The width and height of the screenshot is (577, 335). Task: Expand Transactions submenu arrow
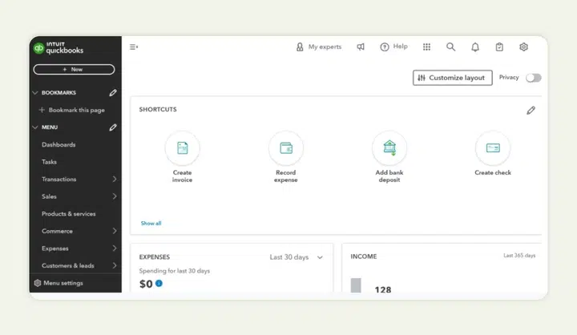[x=115, y=180]
